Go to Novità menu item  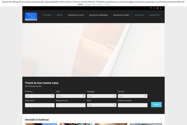click(60, 15)
